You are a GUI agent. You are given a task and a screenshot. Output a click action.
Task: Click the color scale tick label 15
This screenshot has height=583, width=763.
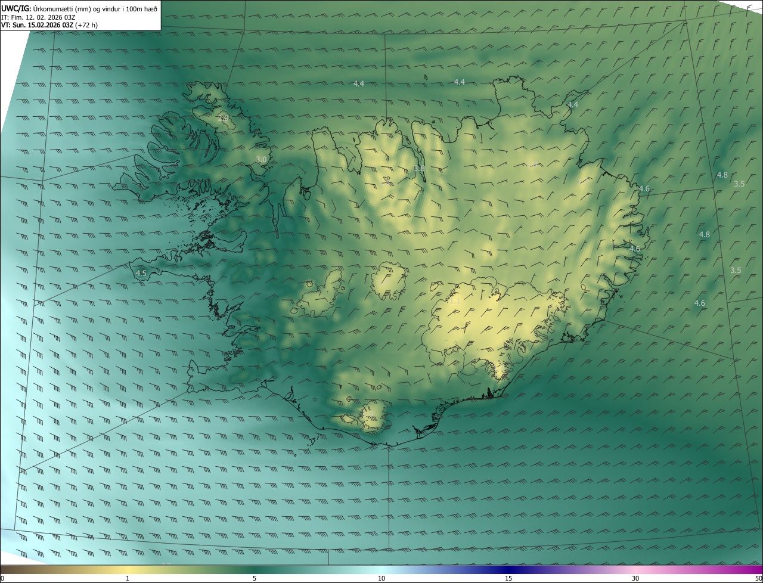(508, 578)
